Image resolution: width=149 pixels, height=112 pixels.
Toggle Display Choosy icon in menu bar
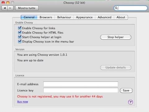tap(20, 41)
